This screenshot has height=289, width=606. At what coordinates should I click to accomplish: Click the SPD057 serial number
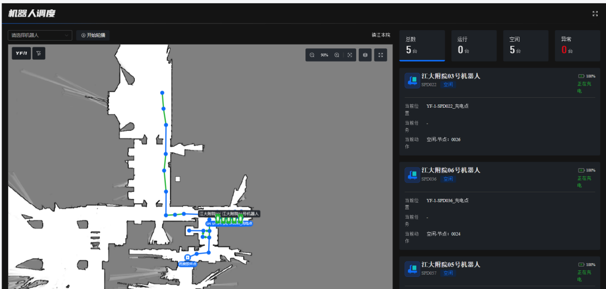429,273
